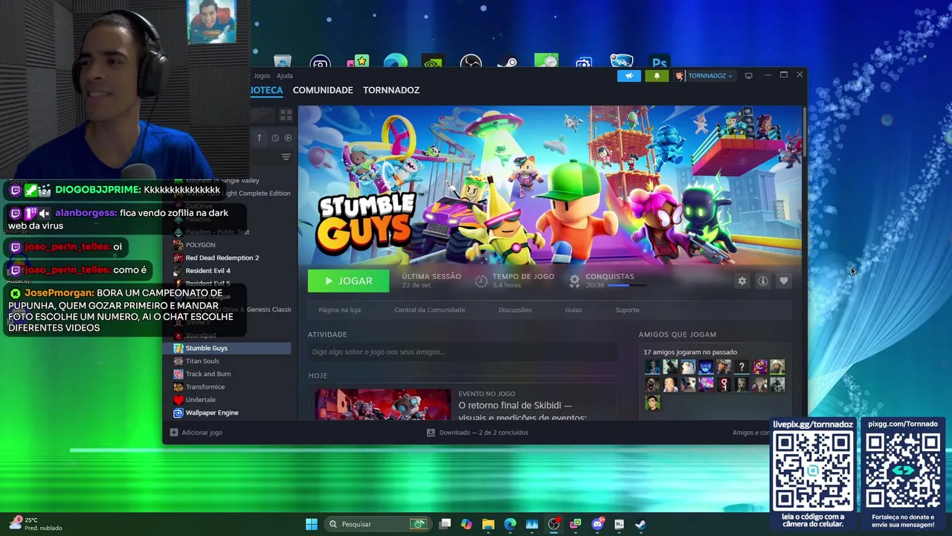Show Stumble Guys game info icon

[x=762, y=281]
